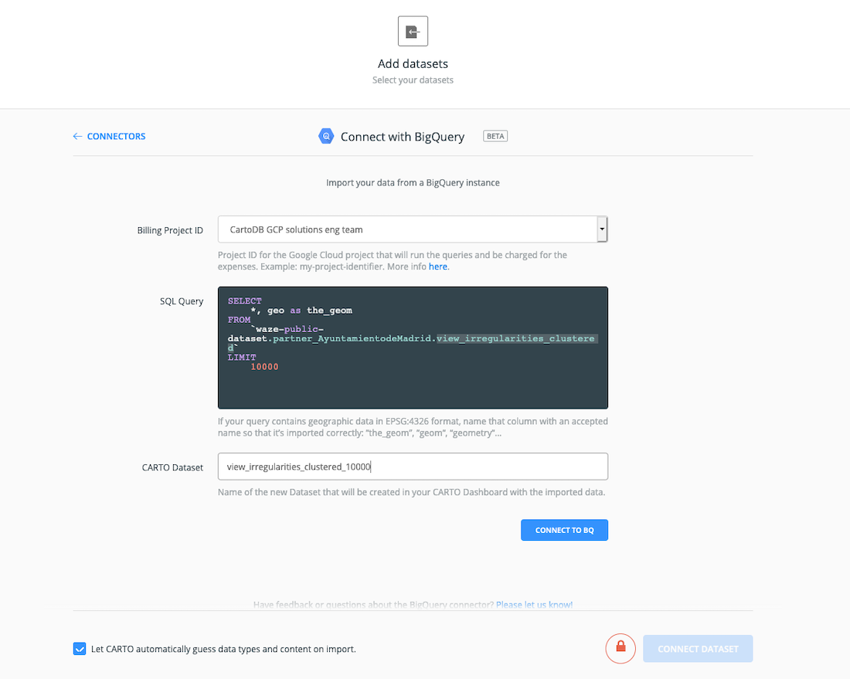The height and width of the screenshot is (679, 850).
Task: Go back via the CONNECTORS link
Action: 114,136
